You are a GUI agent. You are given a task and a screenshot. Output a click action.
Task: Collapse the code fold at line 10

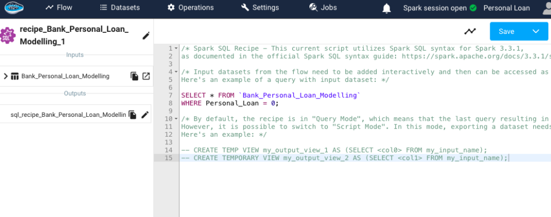(x=176, y=119)
